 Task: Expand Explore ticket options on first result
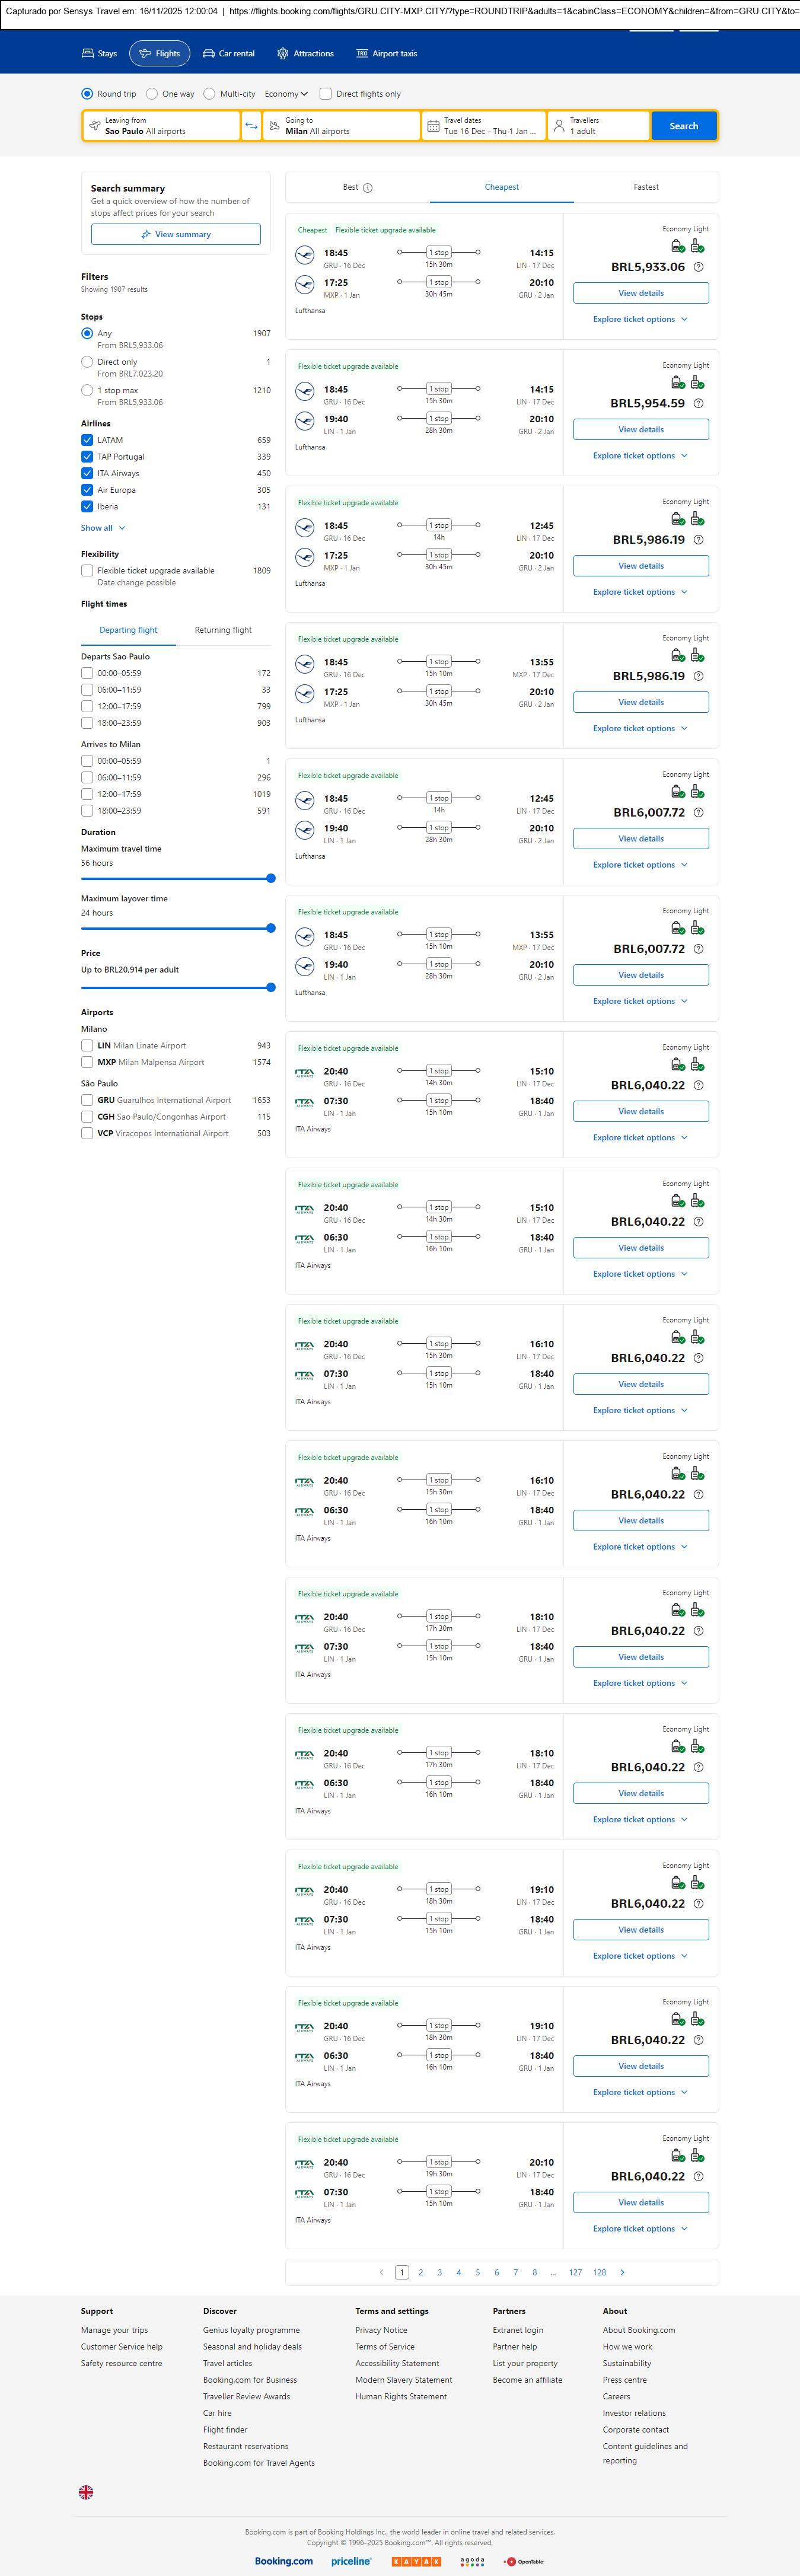point(640,320)
